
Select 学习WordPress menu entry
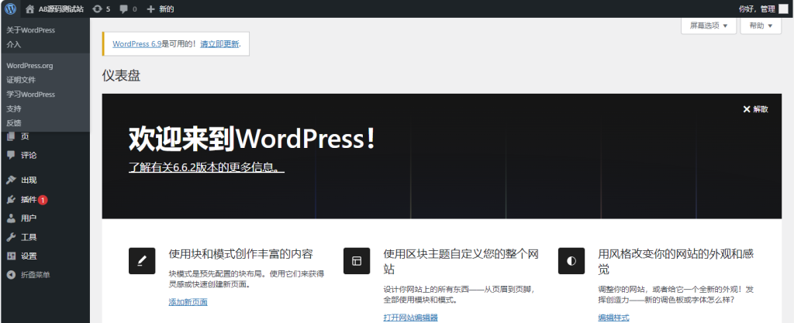point(30,94)
